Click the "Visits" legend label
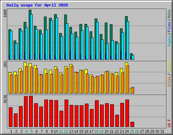The height and width of the screenshot is (135, 173). [x=169, y=67]
